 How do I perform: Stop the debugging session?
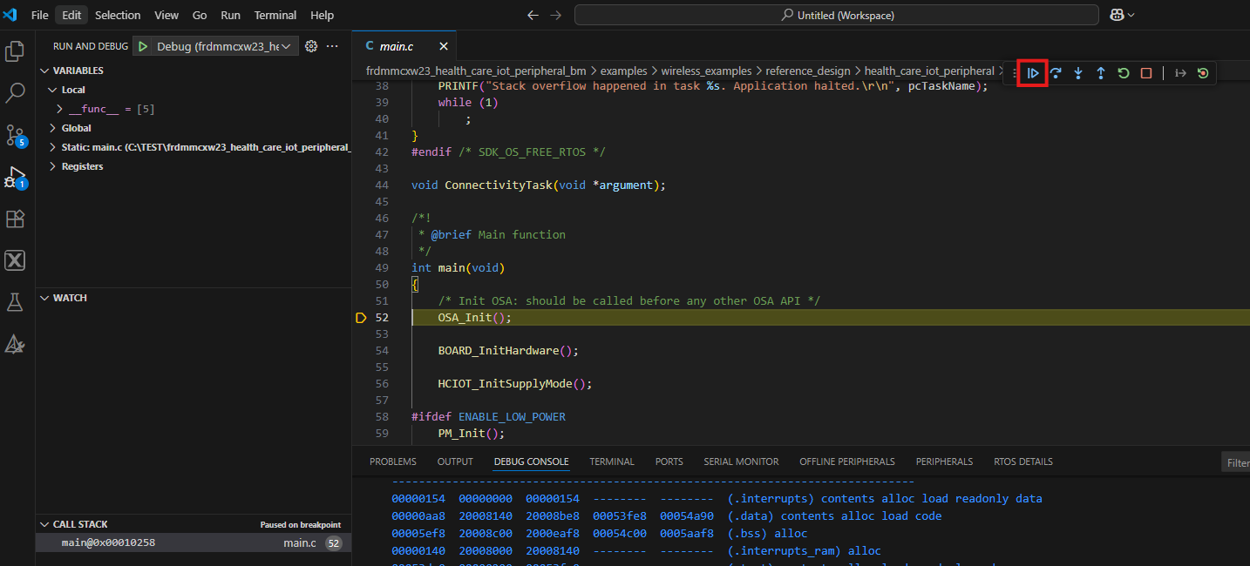click(1144, 73)
